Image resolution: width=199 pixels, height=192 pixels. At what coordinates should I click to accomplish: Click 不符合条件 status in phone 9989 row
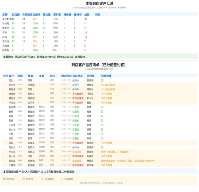pyautogui.click(x=78, y=98)
